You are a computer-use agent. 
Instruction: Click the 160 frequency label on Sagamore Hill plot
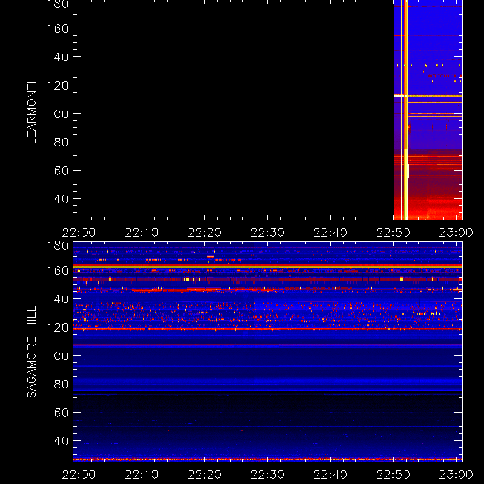click(x=57, y=270)
